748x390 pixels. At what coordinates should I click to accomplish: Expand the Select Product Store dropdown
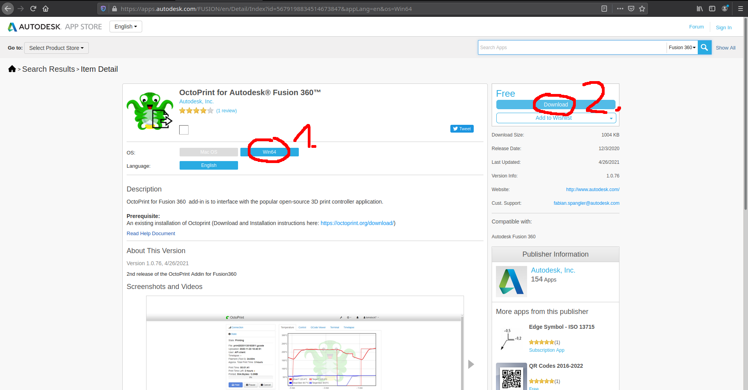tap(56, 48)
